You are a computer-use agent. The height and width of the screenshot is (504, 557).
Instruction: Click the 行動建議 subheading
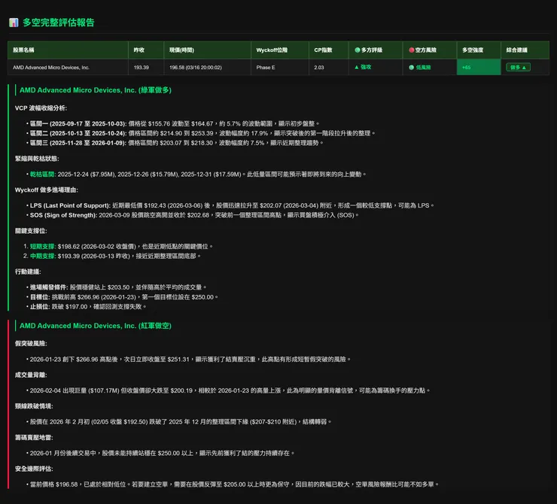(28, 272)
